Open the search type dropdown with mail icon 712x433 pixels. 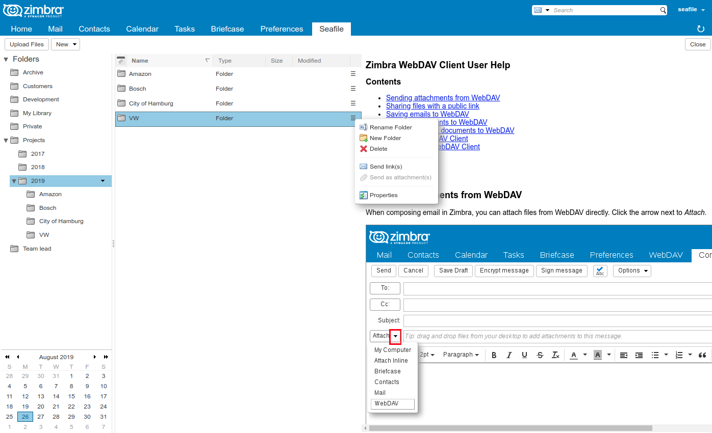(x=542, y=10)
